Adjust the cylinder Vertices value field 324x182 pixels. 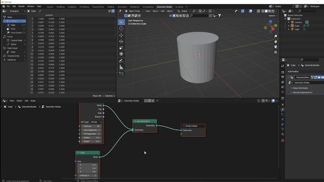pyautogui.click(x=91, y=126)
